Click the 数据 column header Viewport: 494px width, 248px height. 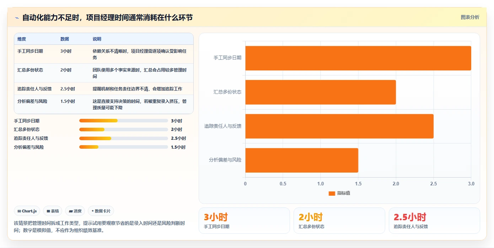click(x=65, y=39)
